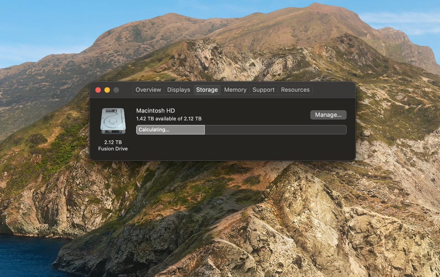
Task: Minimize the window with yellow button
Action: [x=107, y=90]
